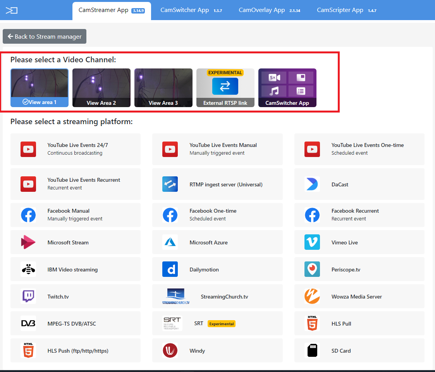The height and width of the screenshot is (372, 435).
Task: Click the Wowza Media Server icon
Action: 312,296
